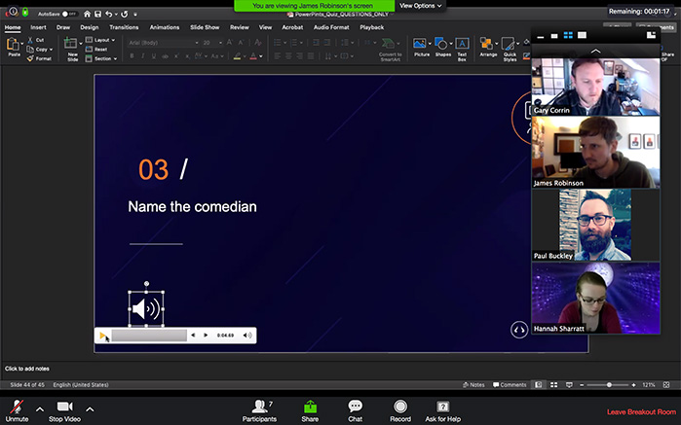Click the speaker audio icon on the slide
Image resolution: width=681 pixels, height=425 pixels.
pyautogui.click(x=146, y=308)
